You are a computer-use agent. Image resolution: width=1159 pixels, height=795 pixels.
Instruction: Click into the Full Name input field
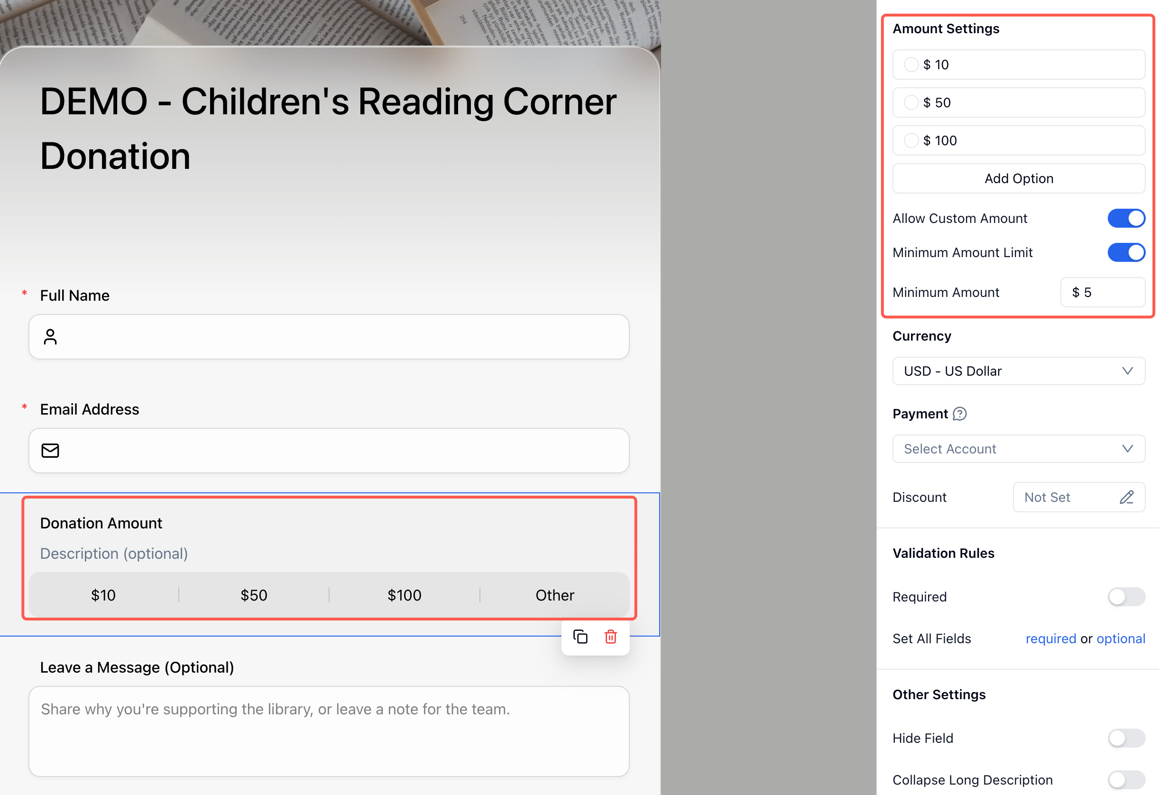329,337
